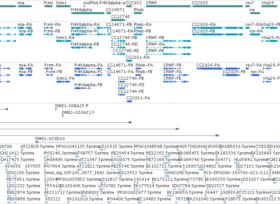This screenshot has height=204, width=280.
Task: Select the EK102722.5prime EST label
Action: point(164,166)
